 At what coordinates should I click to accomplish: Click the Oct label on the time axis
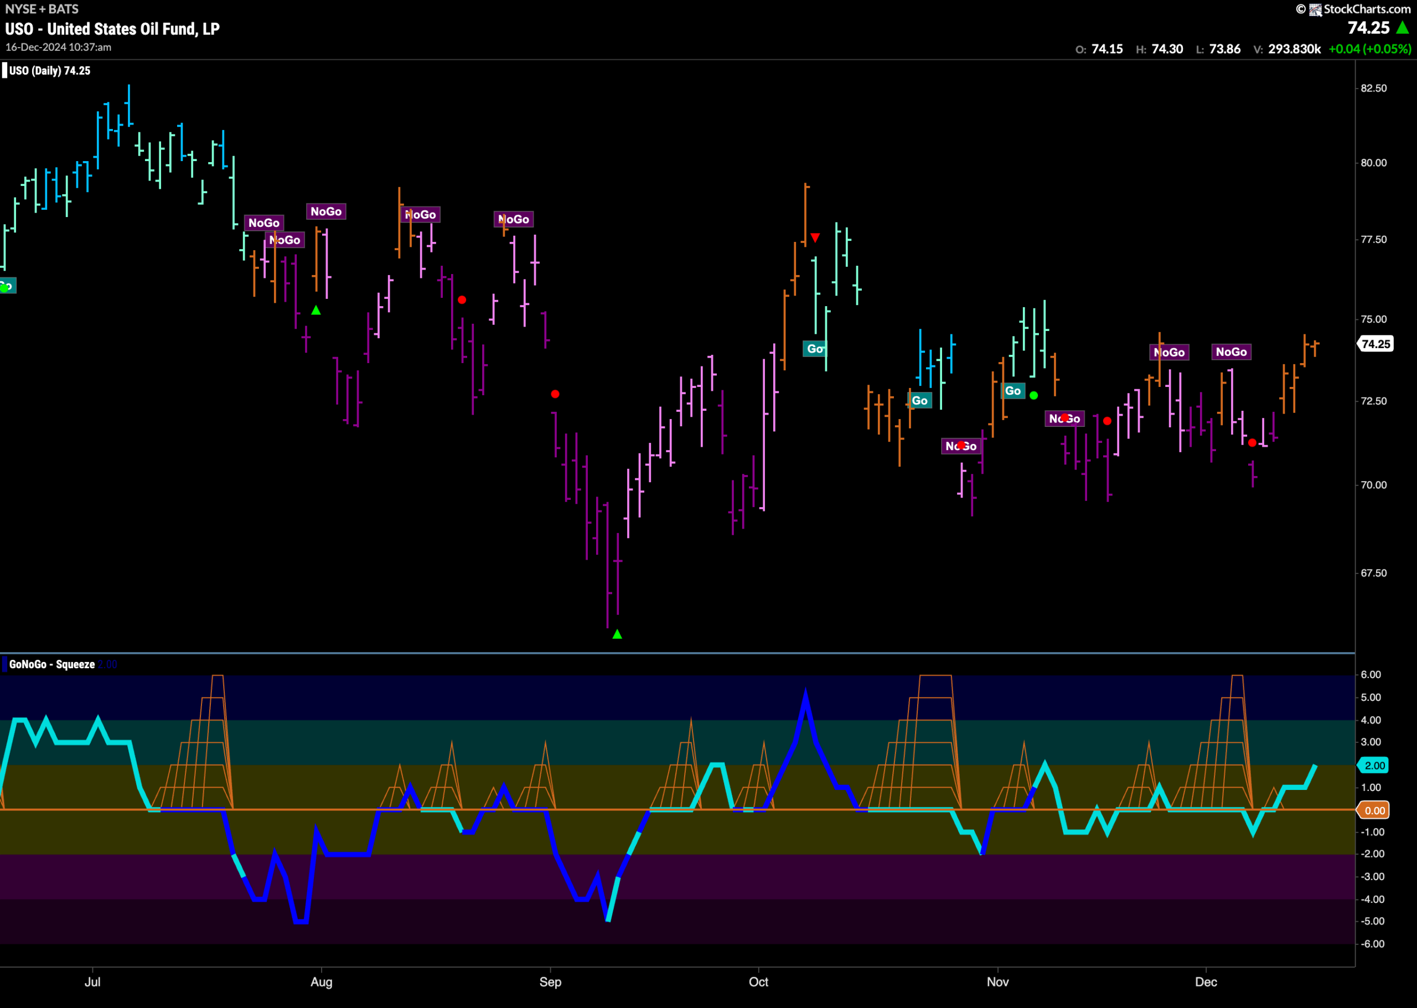pyautogui.click(x=758, y=982)
